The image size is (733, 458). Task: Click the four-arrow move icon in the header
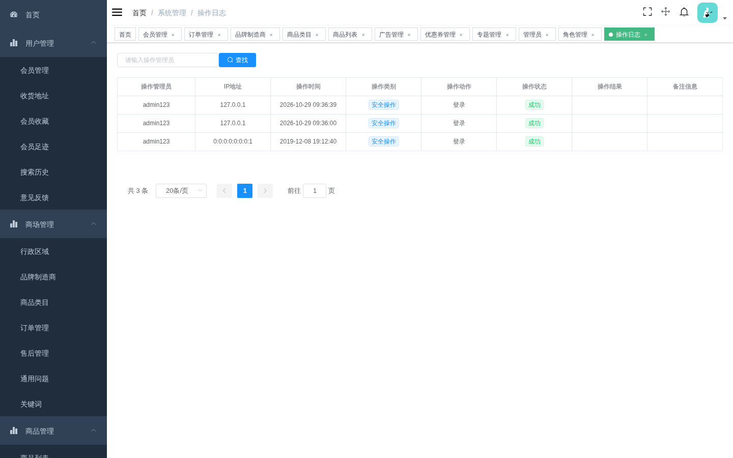[x=666, y=12]
